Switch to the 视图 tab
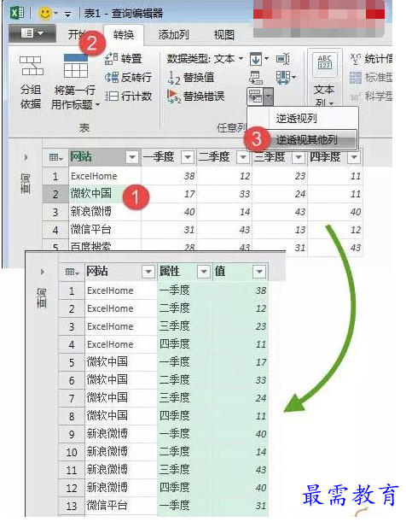406x522 pixels. (x=224, y=35)
